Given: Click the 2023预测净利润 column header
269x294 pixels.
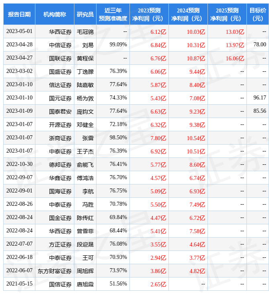Looking at the screenshot, I should (x=149, y=14).
